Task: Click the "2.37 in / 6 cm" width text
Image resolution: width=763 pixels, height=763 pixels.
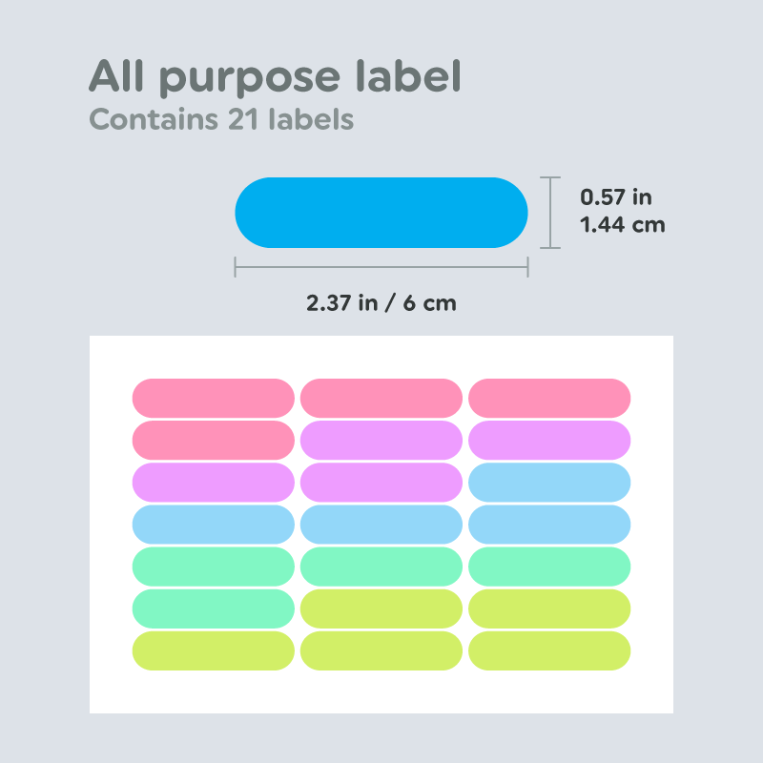Action: 381,303
